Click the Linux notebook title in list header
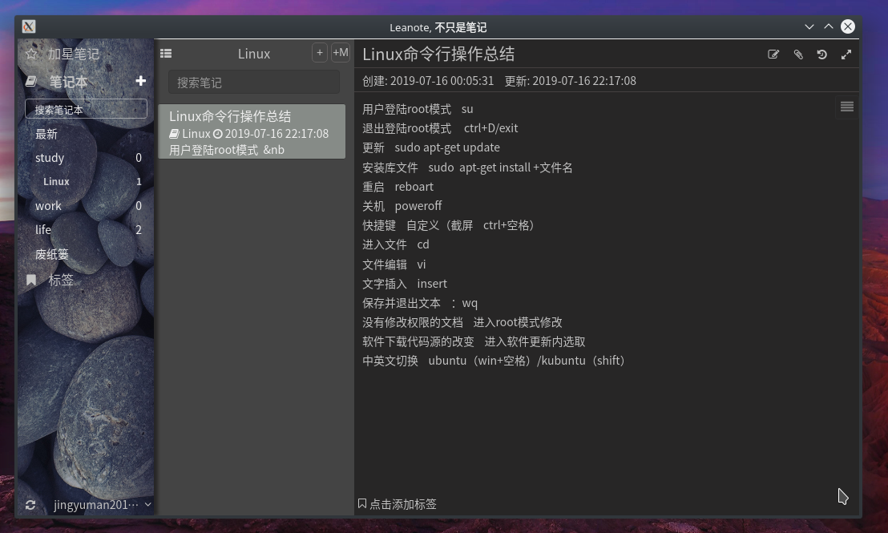This screenshot has width=888, height=533. (254, 54)
